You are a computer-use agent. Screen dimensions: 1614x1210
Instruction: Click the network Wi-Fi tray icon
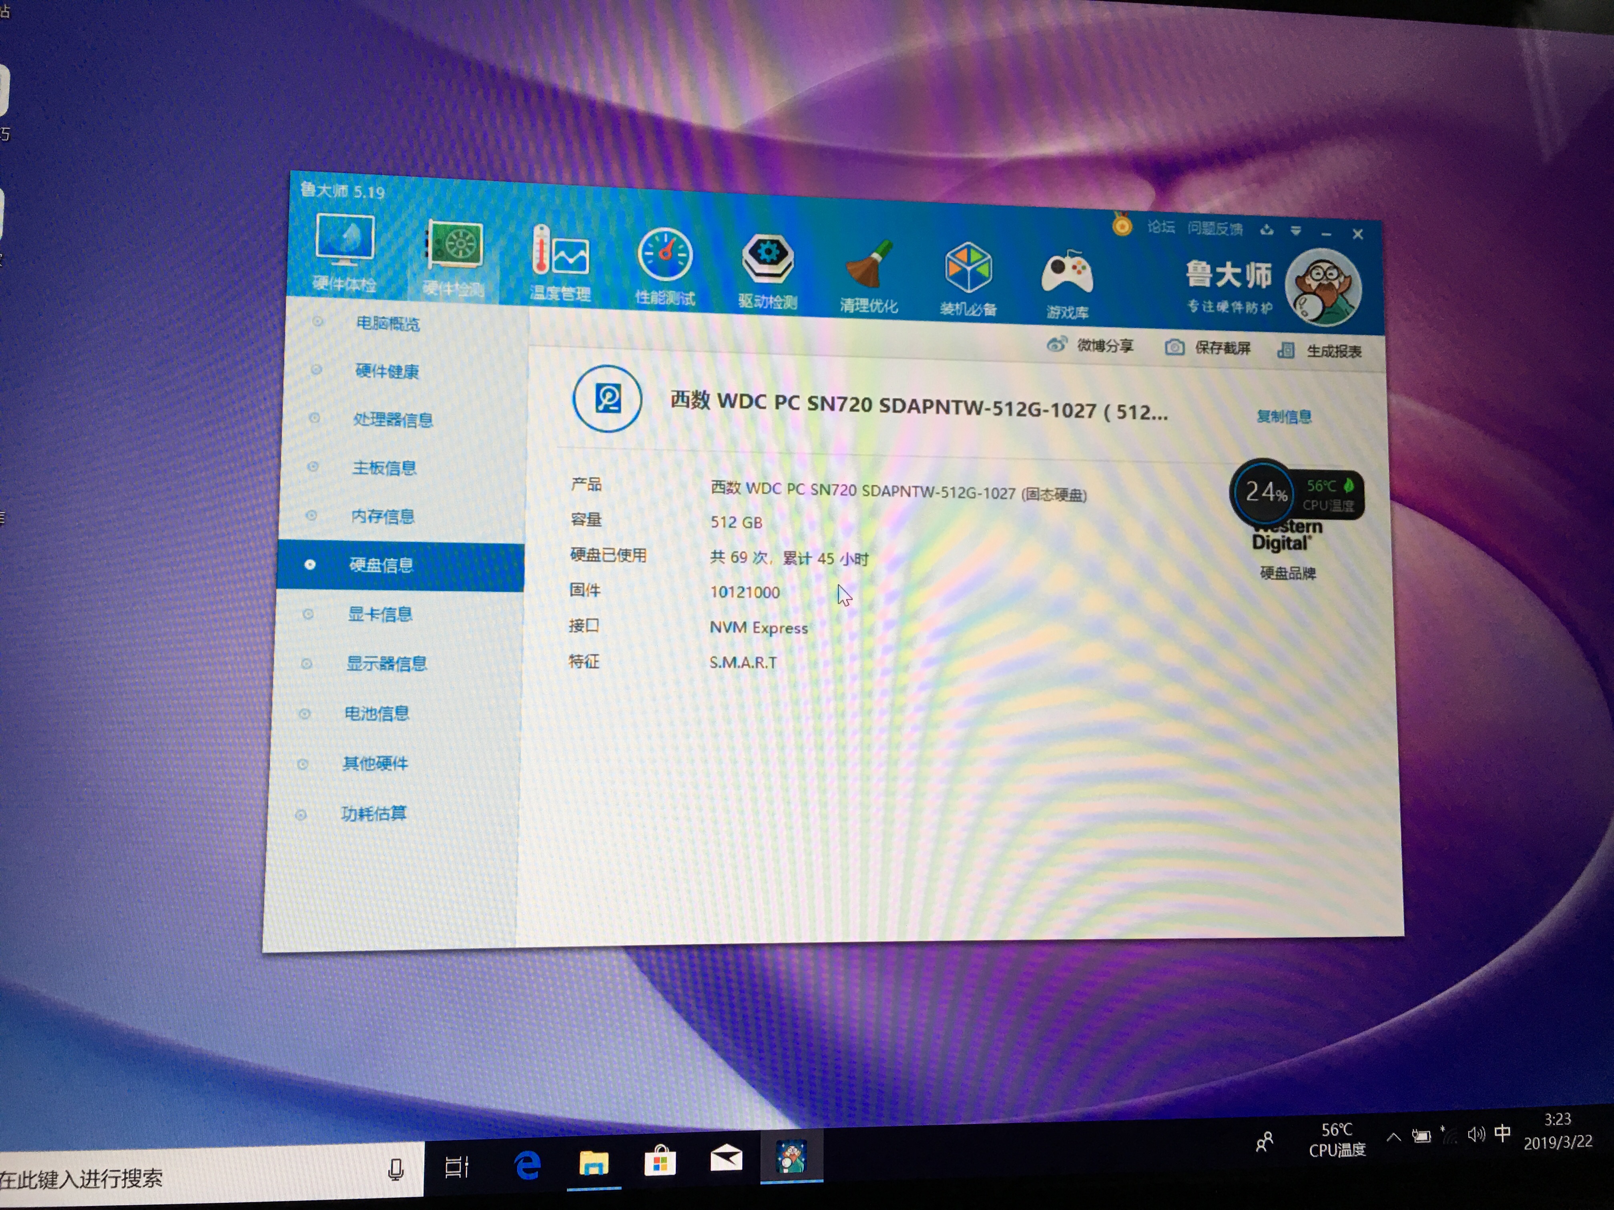1449,1136
